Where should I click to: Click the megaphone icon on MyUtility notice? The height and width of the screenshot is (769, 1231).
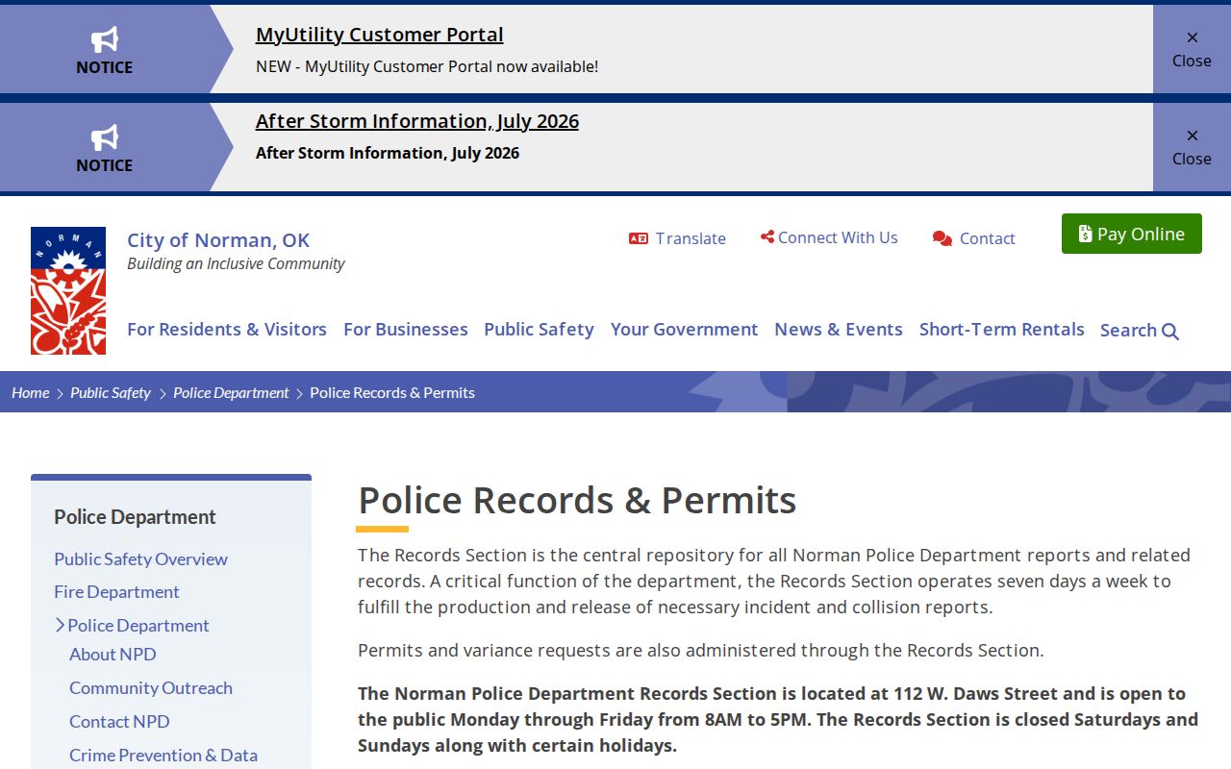pos(105,39)
